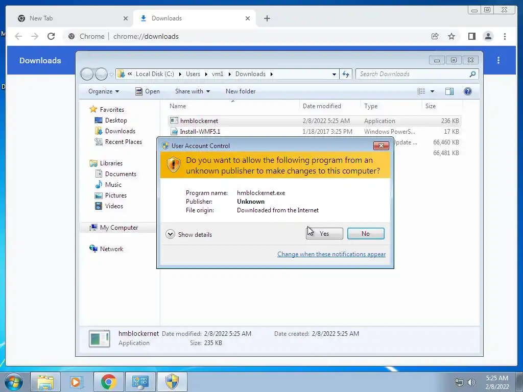The height and width of the screenshot is (392, 523).
Task: Change the view with the view icon
Action: 421,91
